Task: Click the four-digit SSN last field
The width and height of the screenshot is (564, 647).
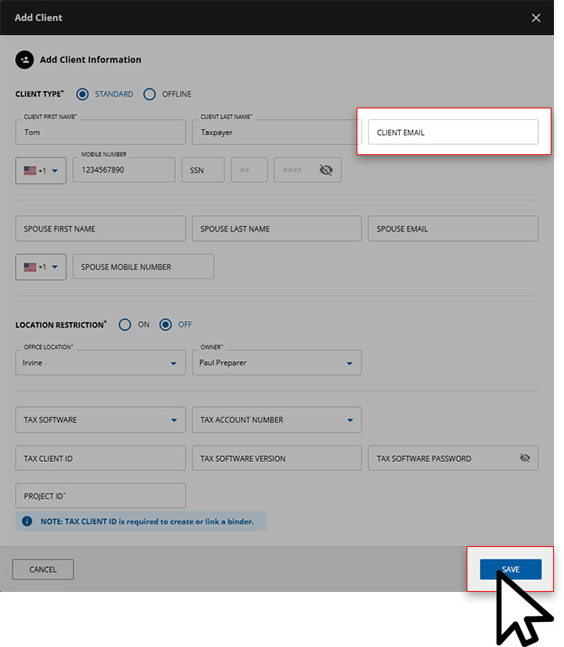Action: click(x=307, y=169)
